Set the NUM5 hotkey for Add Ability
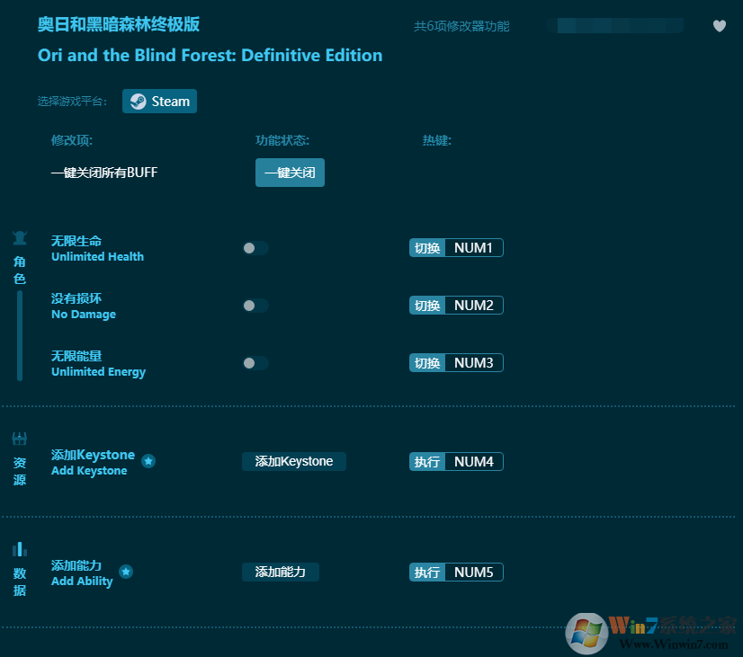Screen dimensions: 743x657 point(473,573)
